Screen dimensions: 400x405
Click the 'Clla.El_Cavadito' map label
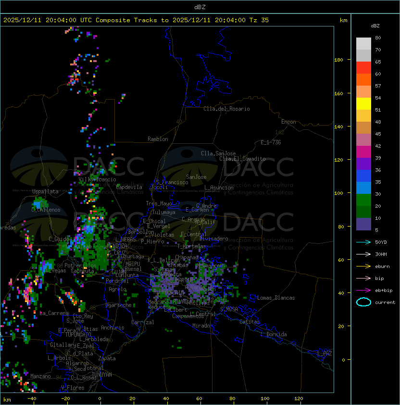(242, 159)
